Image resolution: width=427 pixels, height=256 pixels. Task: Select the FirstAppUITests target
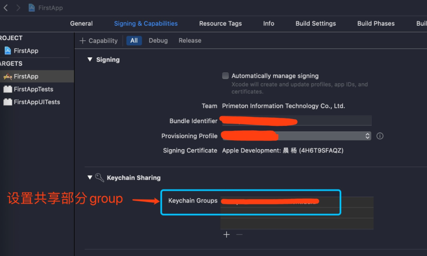point(37,102)
